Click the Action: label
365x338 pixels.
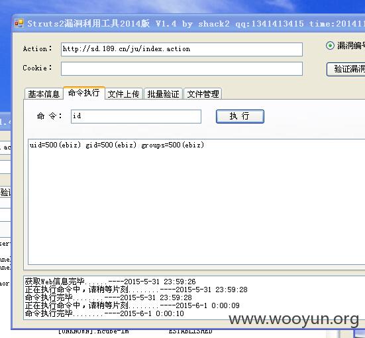point(38,48)
